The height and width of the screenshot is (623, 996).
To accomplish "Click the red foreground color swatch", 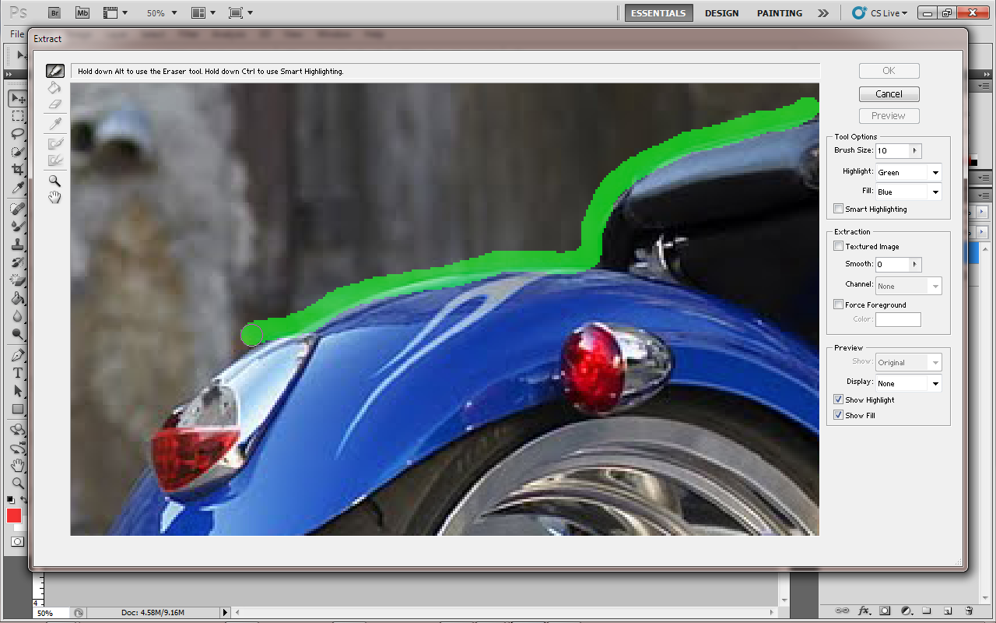I will point(14,516).
